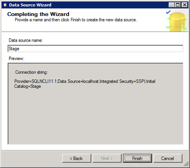Viewport: 190px width, 168px height.
Task: Click the "Preview:" label
Action: coord(16,58)
